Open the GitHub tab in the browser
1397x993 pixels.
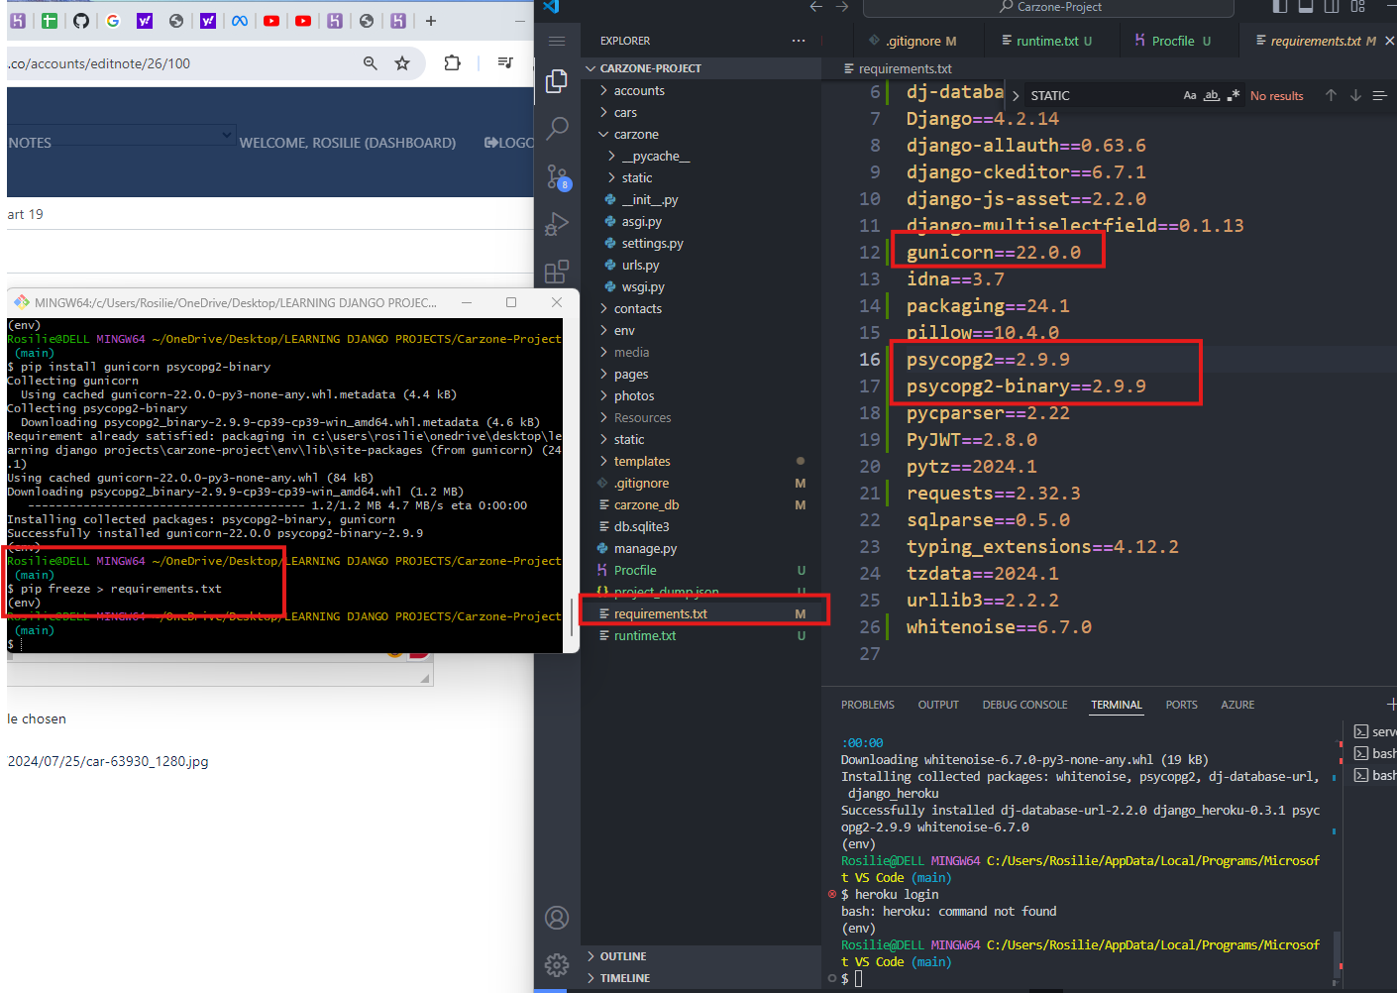point(81,20)
